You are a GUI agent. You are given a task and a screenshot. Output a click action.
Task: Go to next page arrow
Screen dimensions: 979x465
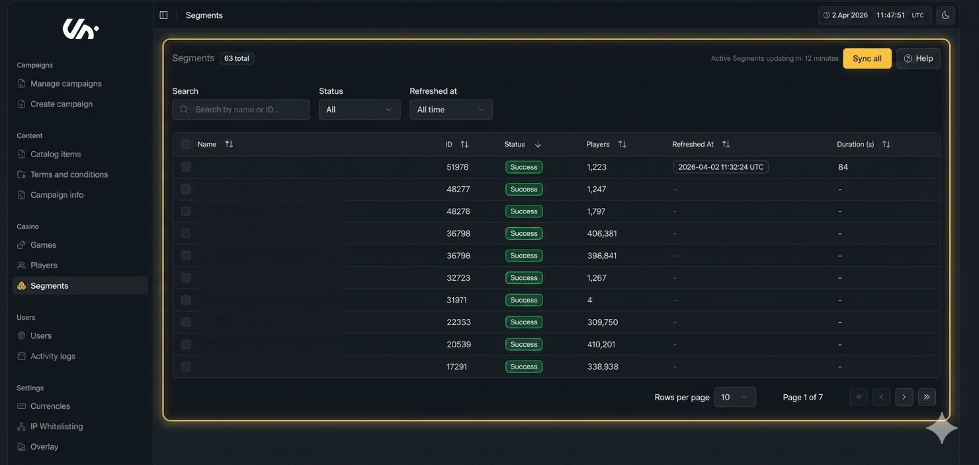click(x=904, y=397)
